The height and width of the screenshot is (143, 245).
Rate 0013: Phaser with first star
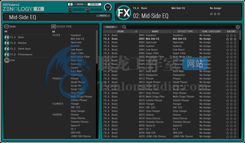click(227, 79)
